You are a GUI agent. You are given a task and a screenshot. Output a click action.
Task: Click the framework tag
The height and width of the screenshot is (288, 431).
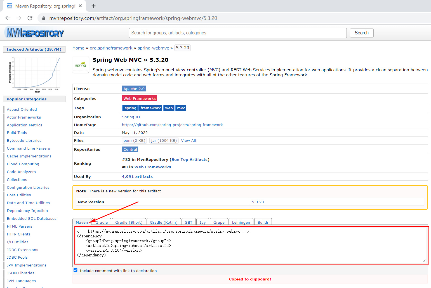point(150,108)
